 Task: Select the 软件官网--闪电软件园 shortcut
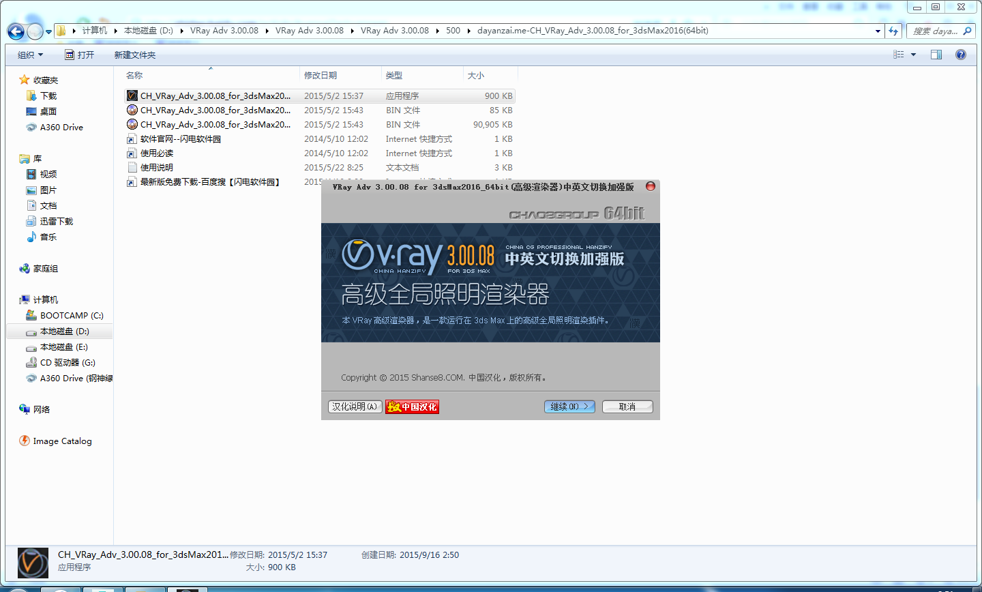click(320, 138)
